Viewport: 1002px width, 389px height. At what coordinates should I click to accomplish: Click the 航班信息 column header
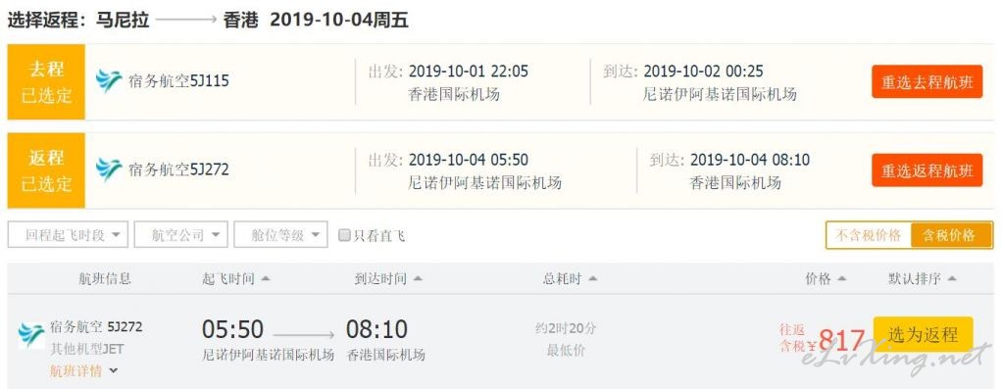pos(105,278)
